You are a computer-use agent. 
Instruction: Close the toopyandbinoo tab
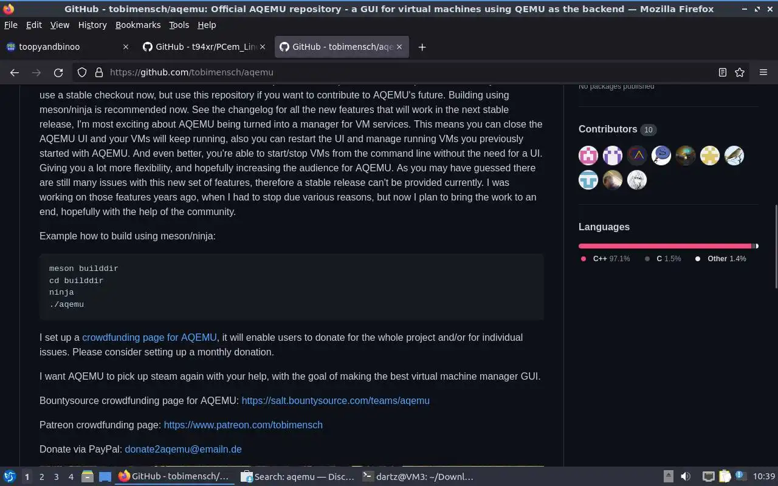[126, 47]
